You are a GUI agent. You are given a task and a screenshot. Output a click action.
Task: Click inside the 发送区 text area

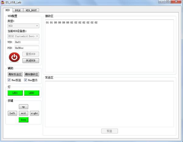point(109,103)
